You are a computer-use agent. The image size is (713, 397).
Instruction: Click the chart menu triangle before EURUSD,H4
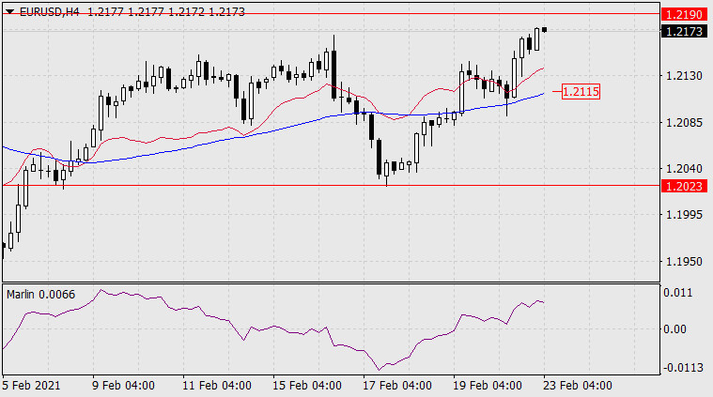tap(10, 12)
